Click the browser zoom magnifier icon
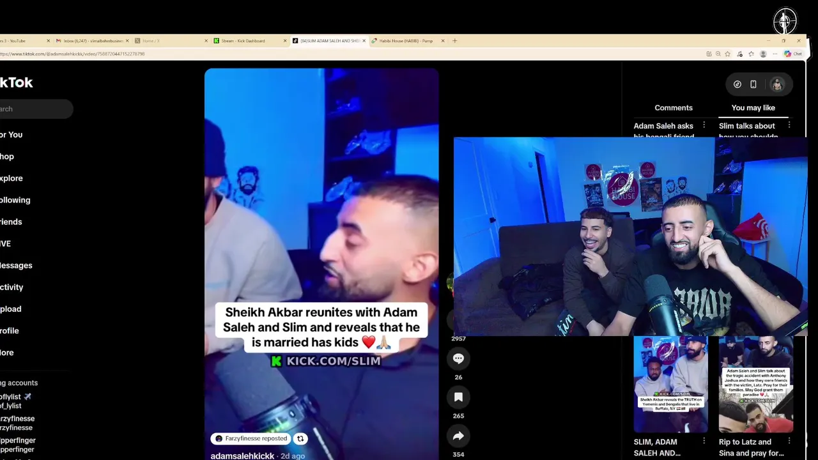 tap(718, 54)
